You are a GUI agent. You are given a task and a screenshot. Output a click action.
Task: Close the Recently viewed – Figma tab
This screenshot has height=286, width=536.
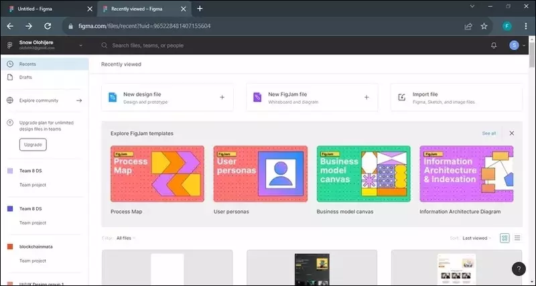(184, 9)
